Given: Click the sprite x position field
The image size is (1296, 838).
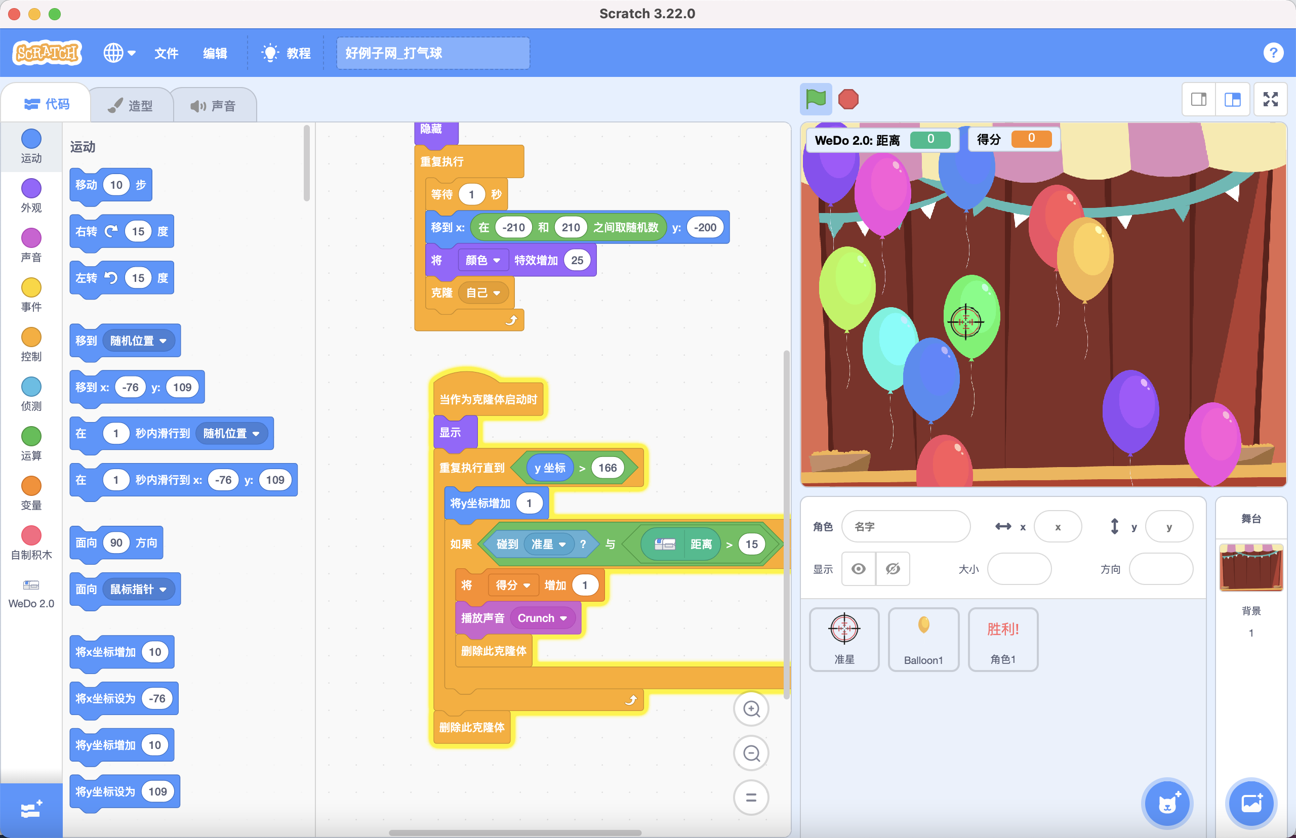Looking at the screenshot, I should tap(1058, 526).
